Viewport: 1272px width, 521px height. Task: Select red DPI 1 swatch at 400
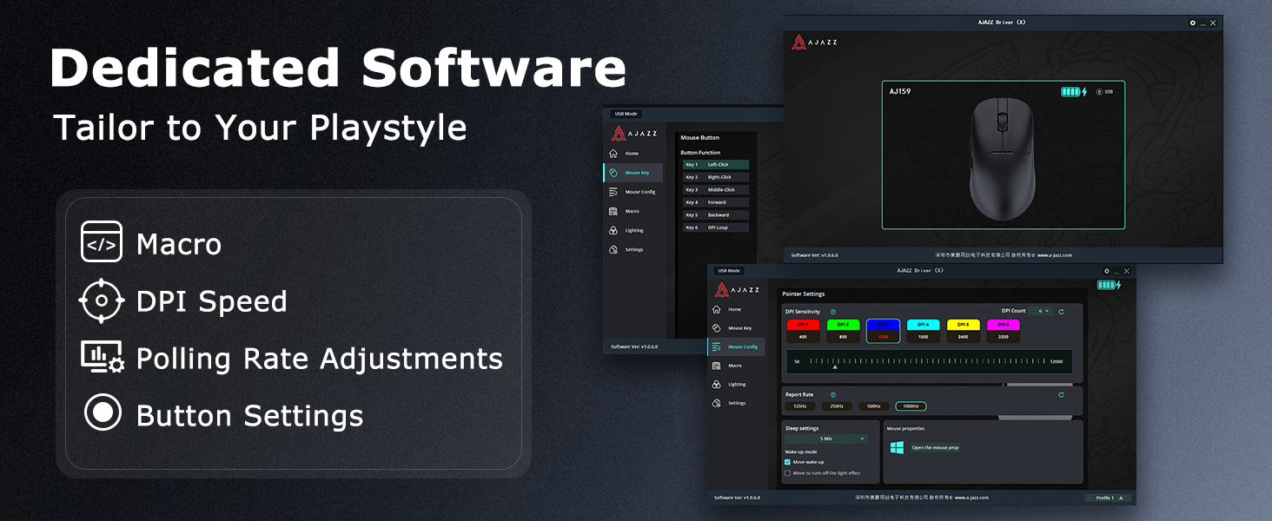pos(803,330)
